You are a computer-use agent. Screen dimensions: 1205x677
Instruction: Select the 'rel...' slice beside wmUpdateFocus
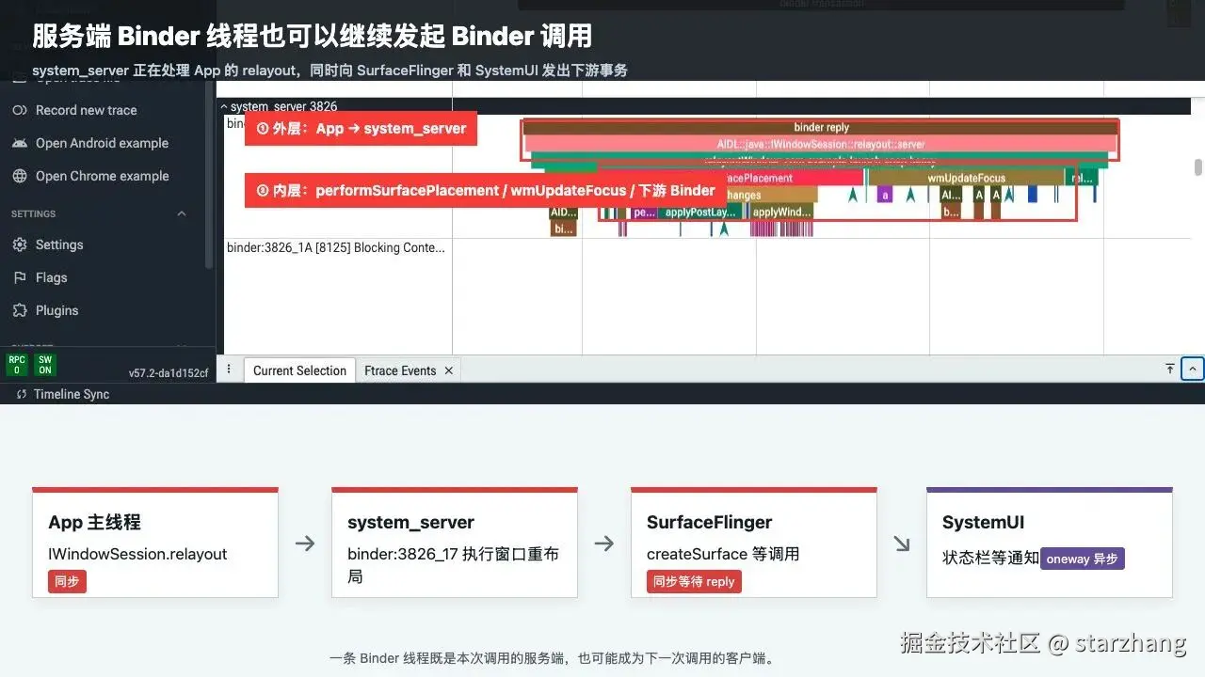[1083, 178]
